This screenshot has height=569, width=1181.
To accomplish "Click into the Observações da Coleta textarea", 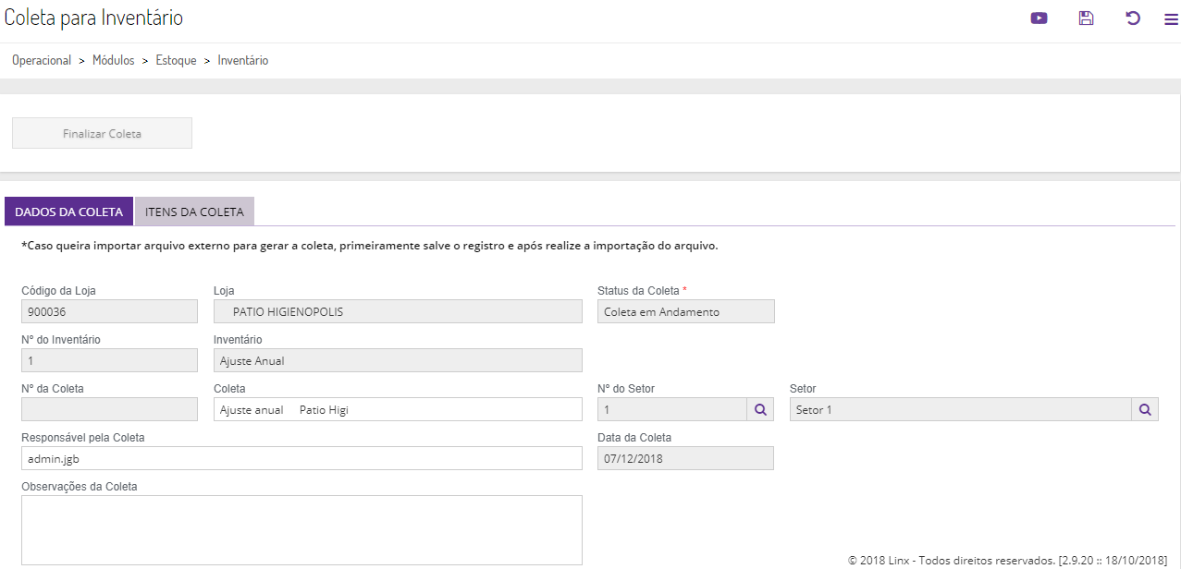I will (301, 529).
